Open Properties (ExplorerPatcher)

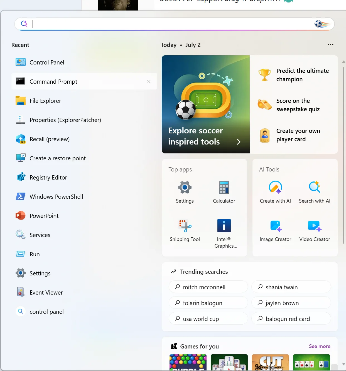pos(84,120)
